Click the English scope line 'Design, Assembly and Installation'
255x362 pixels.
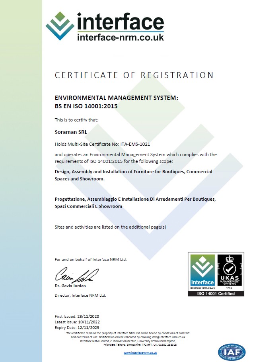click(x=134, y=172)
